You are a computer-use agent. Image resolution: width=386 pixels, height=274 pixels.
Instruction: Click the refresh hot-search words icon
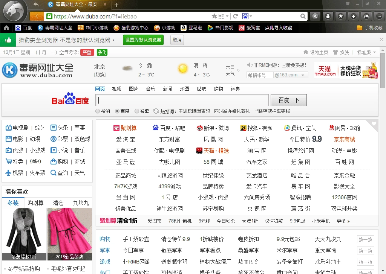click(x=156, y=111)
